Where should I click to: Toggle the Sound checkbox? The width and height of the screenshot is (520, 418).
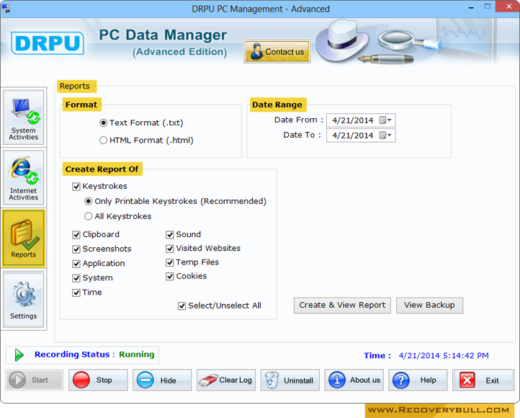click(170, 235)
